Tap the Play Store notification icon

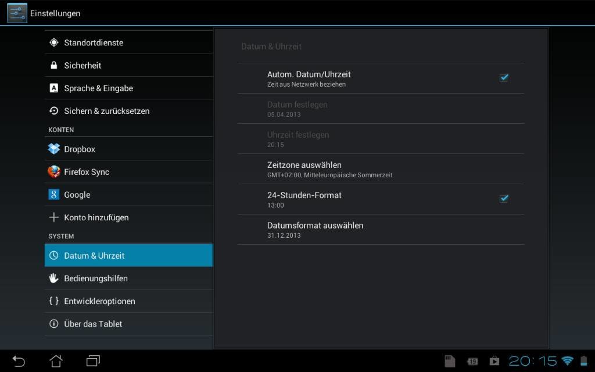494,360
